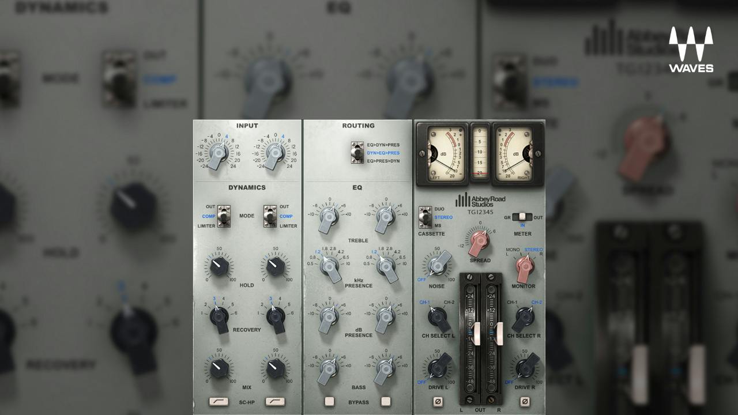The width and height of the screenshot is (738, 415).
Task: Toggle the CASSETTE Duo/Stereo/MS switch
Action: (426, 217)
